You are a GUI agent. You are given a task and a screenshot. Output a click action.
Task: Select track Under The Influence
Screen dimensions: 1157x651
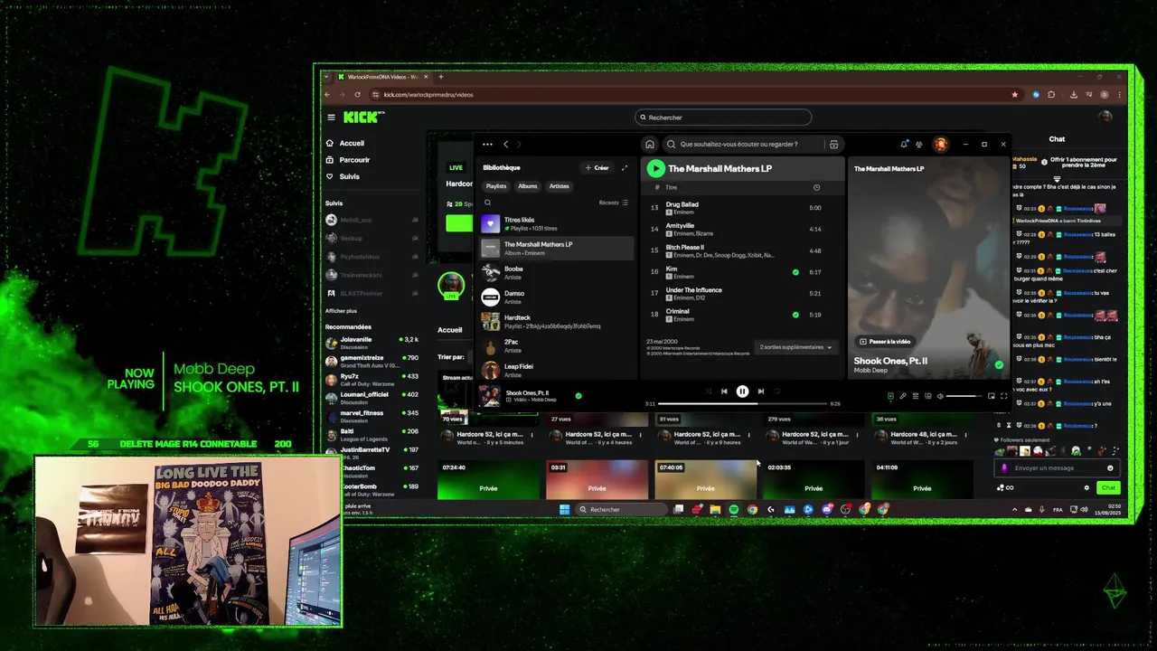click(694, 290)
